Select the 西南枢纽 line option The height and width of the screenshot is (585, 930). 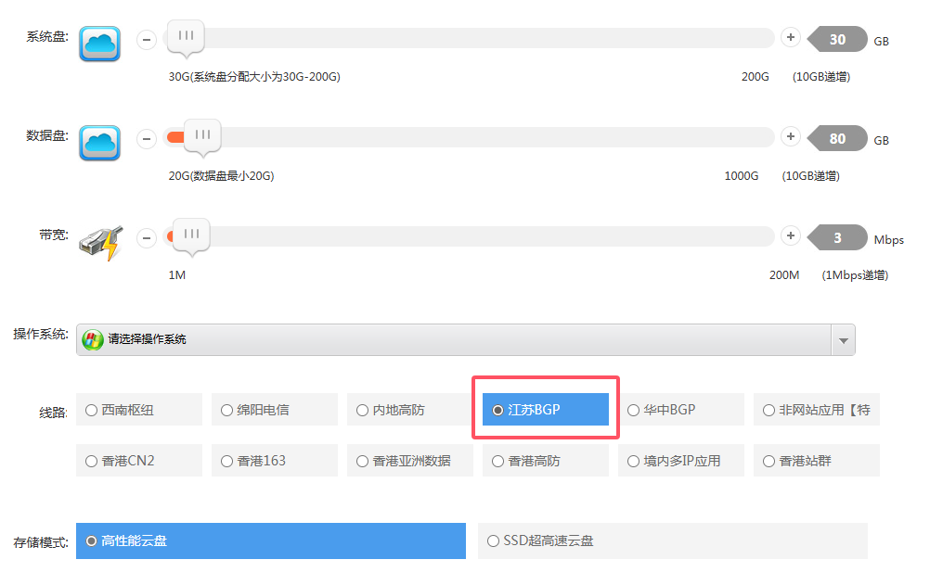138,410
